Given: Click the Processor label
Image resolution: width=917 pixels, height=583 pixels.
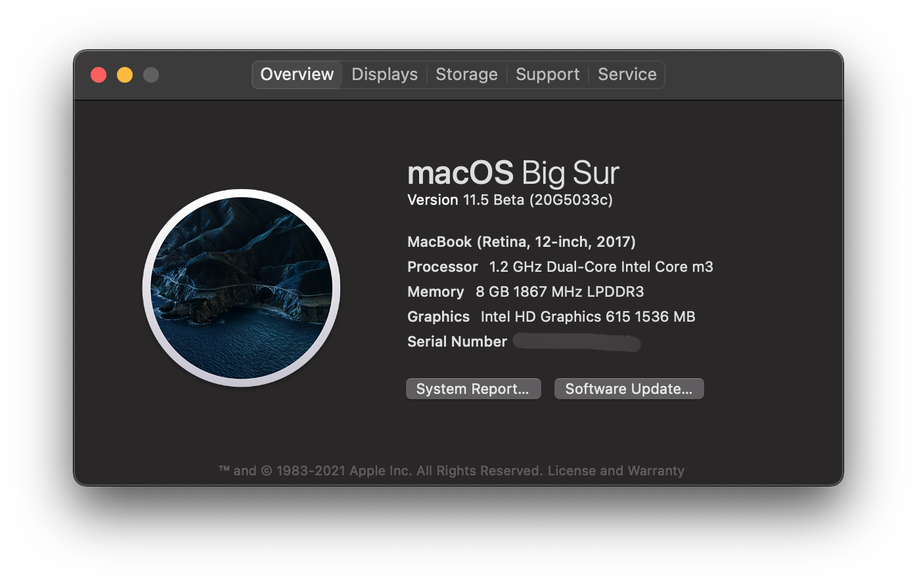Looking at the screenshot, I should (442, 267).
